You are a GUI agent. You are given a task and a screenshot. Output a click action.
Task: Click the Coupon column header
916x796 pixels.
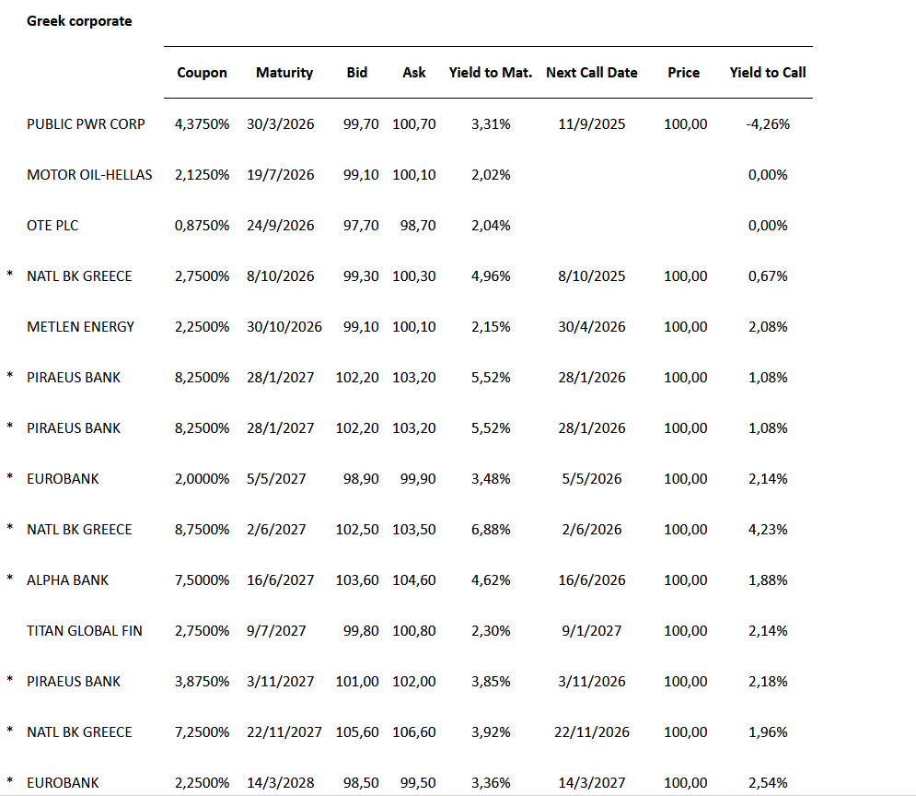(202, 73)
